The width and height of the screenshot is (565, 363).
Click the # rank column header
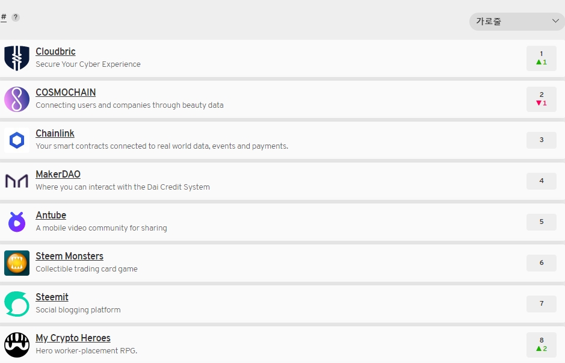pyautogui.click(x=4, y=17)
